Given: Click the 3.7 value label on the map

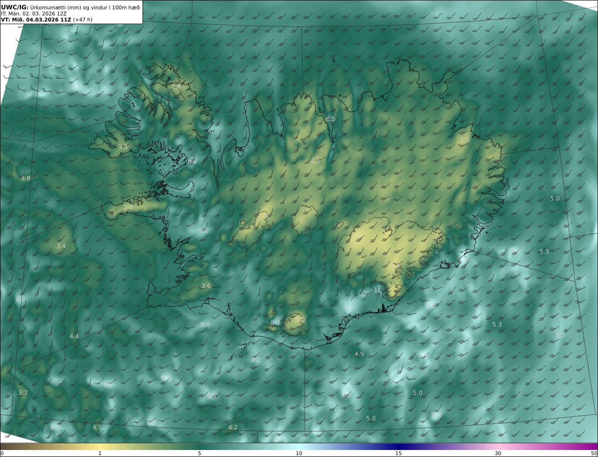Looking at the screenshot, I should pos(23,393).
